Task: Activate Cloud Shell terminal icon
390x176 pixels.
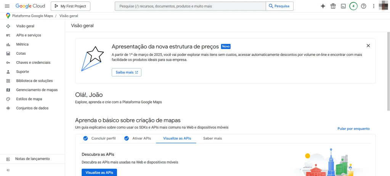Action: [x=343, y=6]
